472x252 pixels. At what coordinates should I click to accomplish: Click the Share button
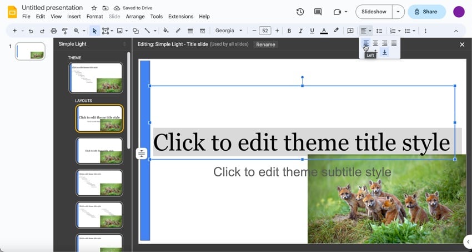[x=426, y=12]
